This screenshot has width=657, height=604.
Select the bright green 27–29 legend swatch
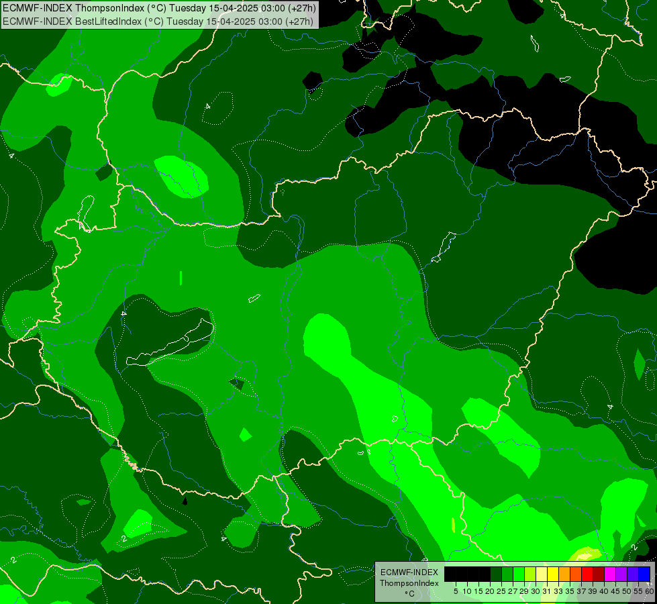coord(519,574)
